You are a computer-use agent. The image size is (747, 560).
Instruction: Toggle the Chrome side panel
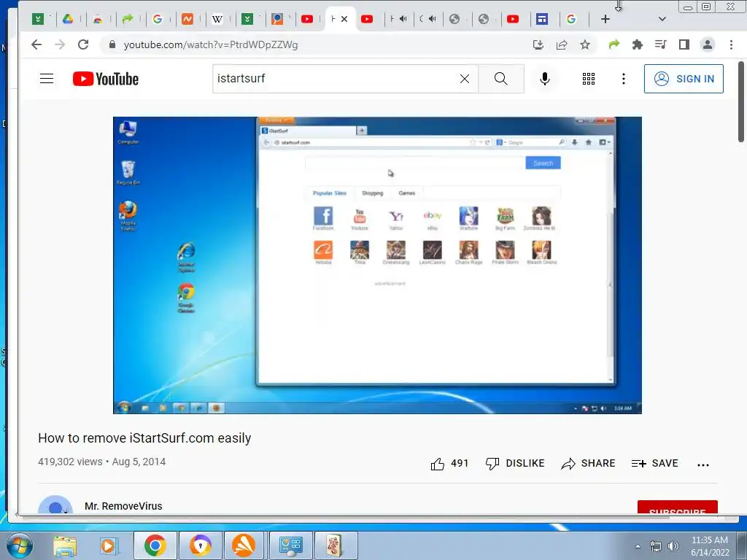click(x=684, y=44)
